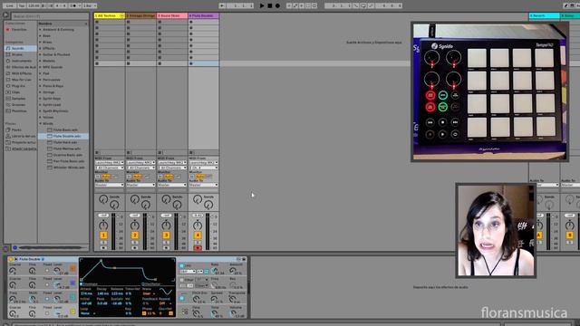Toggle track 2 activator button
This screenshot has height=326, width=580.
tap(135, 235)
